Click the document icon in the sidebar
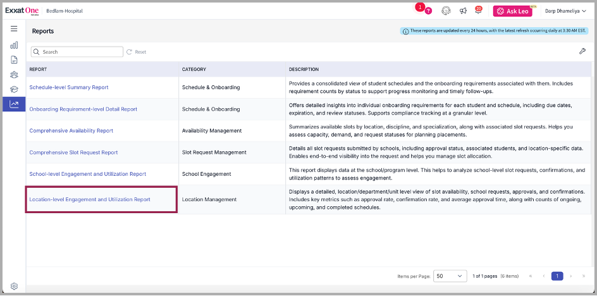The height and width of the screenshot is (296, 597). [x=14, y=60]
